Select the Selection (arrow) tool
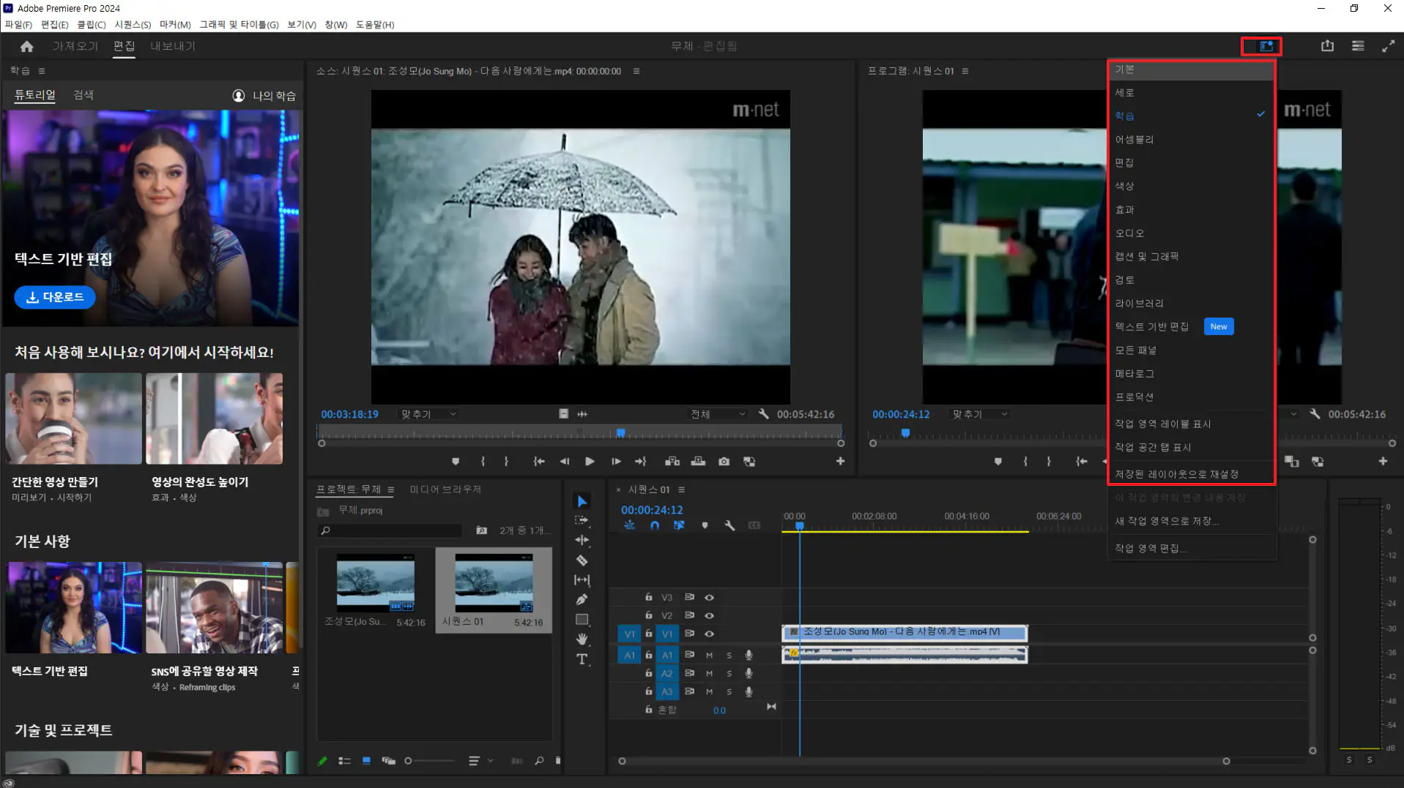This screenshot has height=788, width=1404. pyautogui.click(x=582, y=501)
